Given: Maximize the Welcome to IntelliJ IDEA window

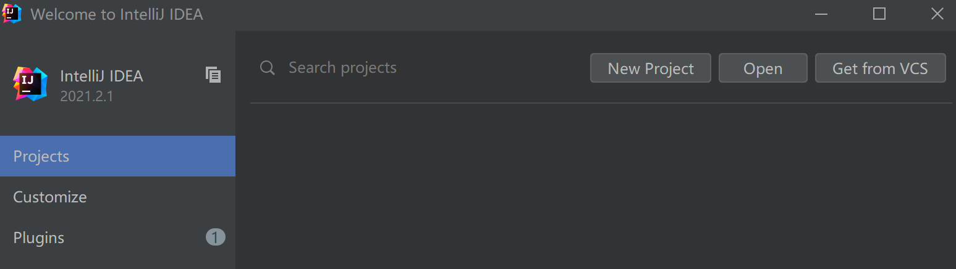Looking at the screenshot, I should pos(879,14).
